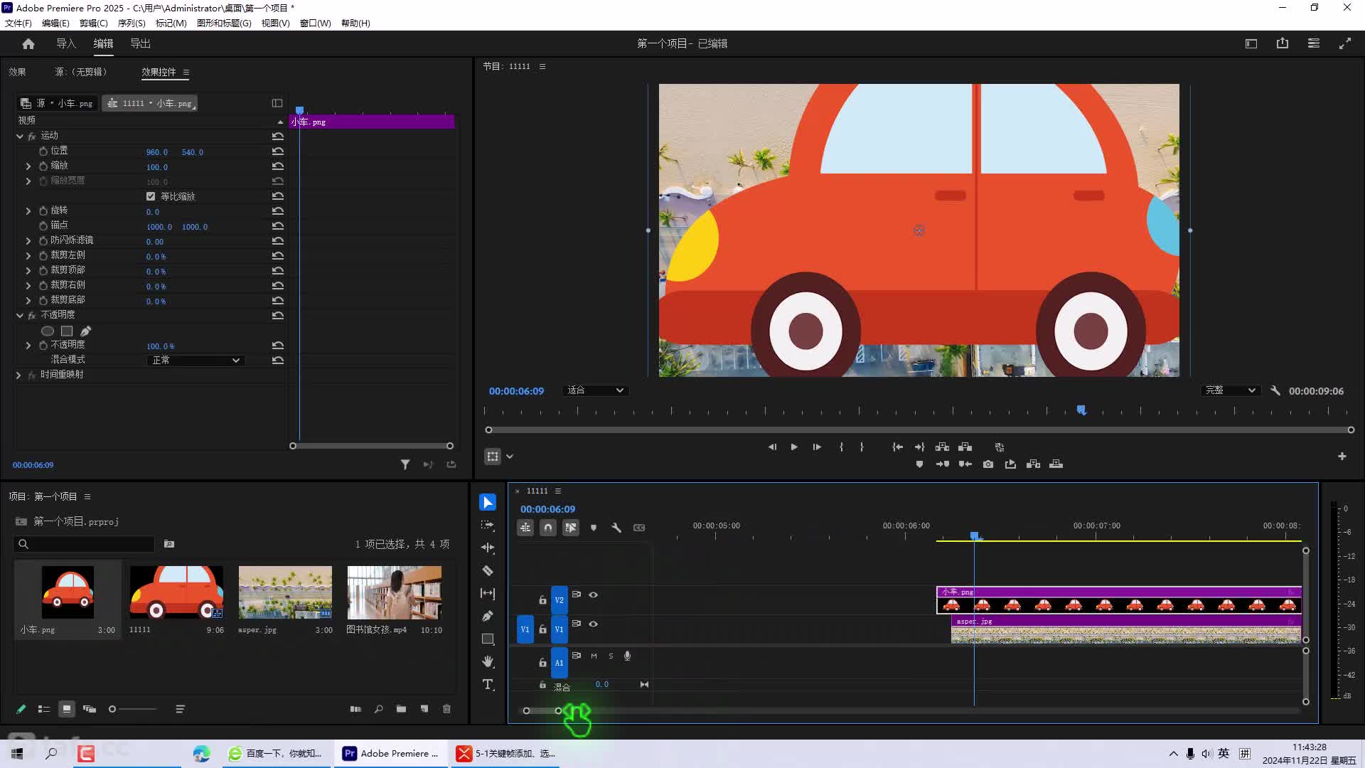Open timeline display settings wrench
This screenshot has height=768, width=1365.
(616, 528)
